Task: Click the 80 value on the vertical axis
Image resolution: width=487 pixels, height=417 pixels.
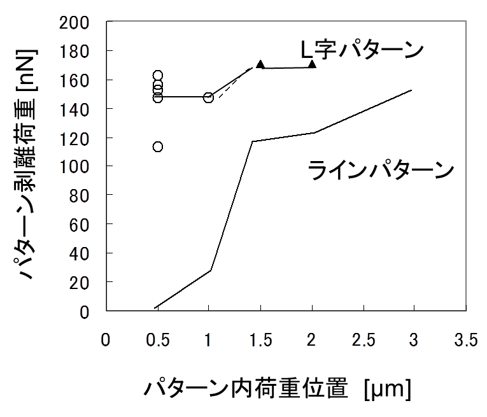Action: click(79, 196)
